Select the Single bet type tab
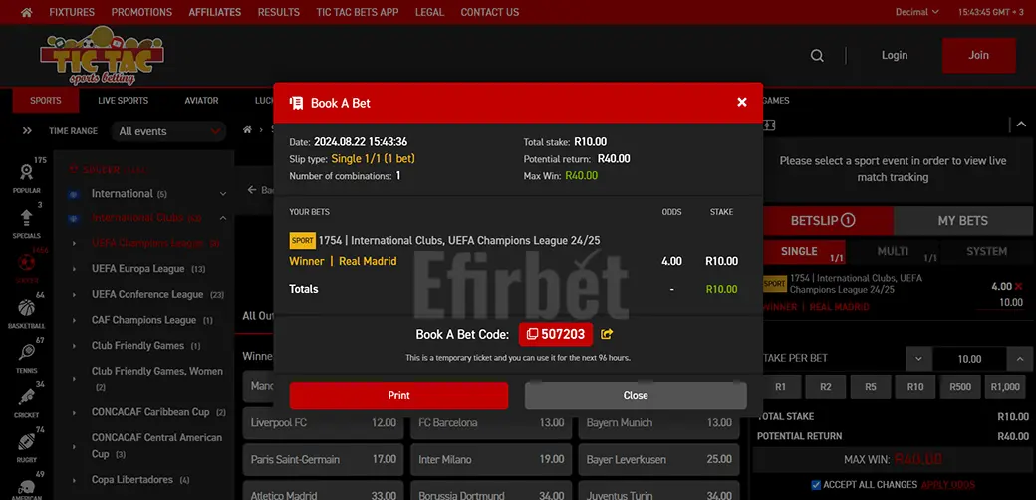Viewport: 1036px width, 500px height. click(x=804, y=252)
